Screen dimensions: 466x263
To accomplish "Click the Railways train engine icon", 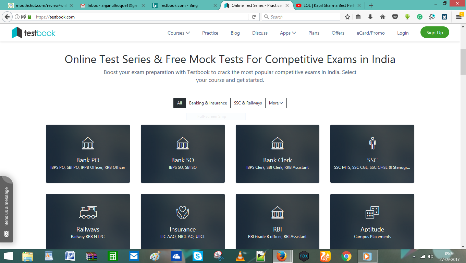I will click(x=88, y=212).
